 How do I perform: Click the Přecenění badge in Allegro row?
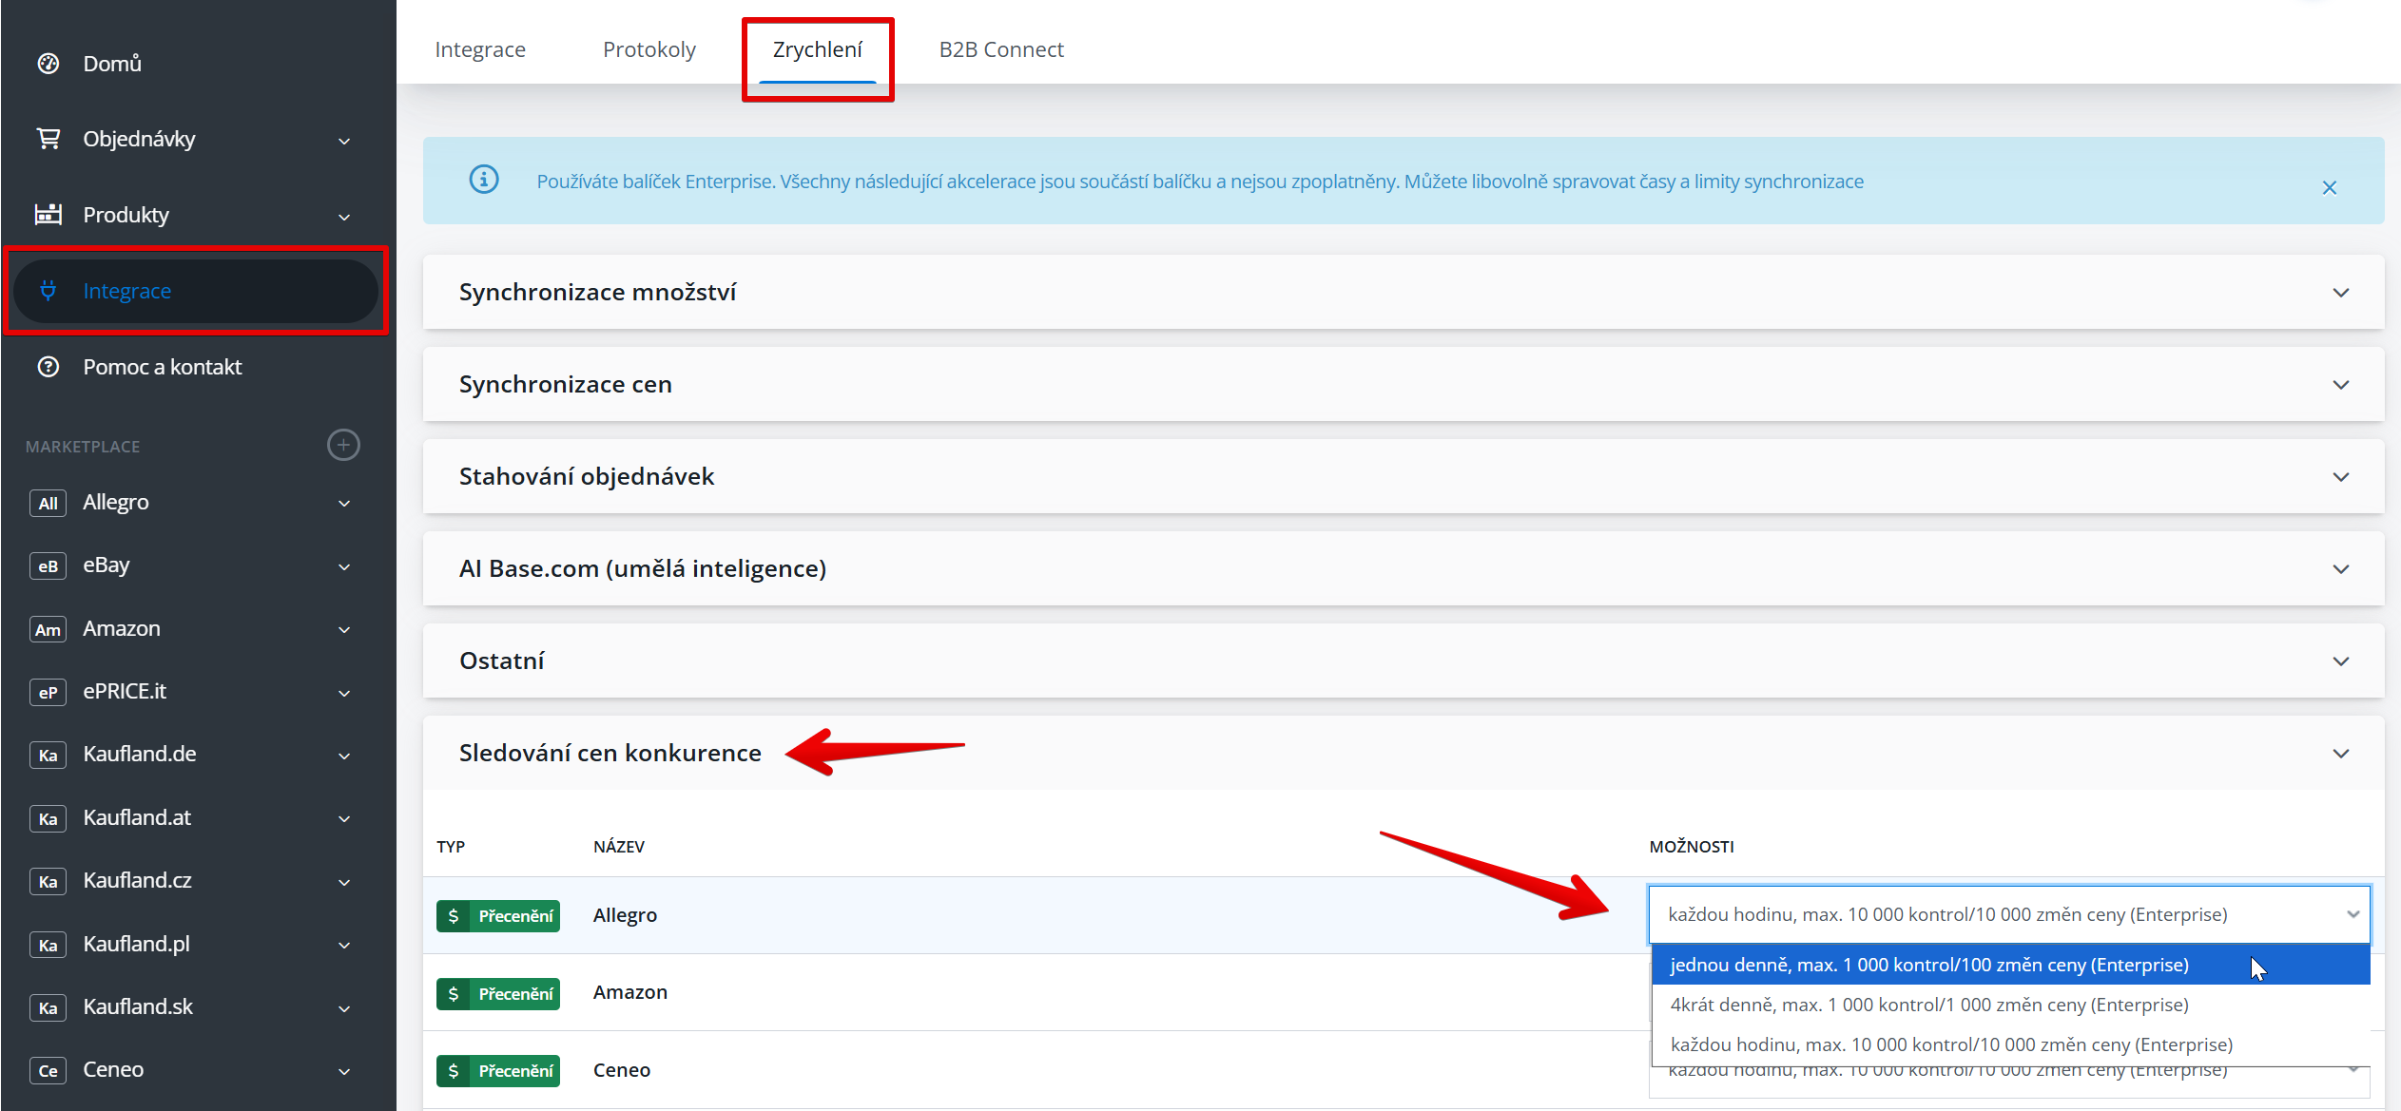[498, 916]
